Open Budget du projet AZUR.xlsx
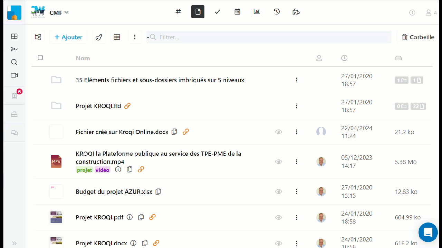The image size is (442, 248). click(114, 192)
